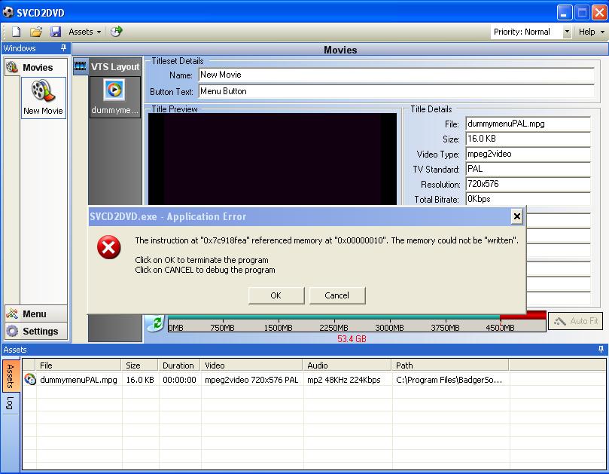Click OK to terminate the program
This screenshot has height=474, width=609.
276,295
